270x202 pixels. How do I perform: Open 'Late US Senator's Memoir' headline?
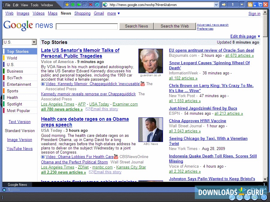(x=80, y=53)
